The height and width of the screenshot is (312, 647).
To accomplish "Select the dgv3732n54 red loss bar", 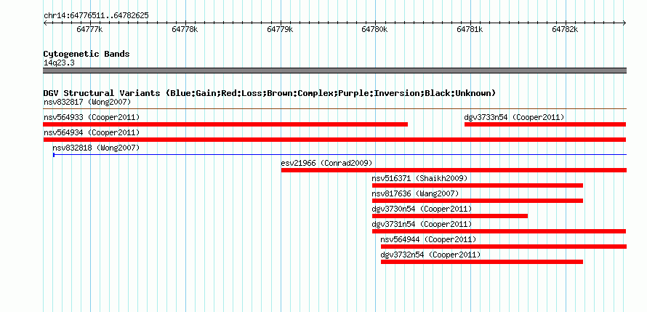I will pyautogui.click(x=481, y=262).
